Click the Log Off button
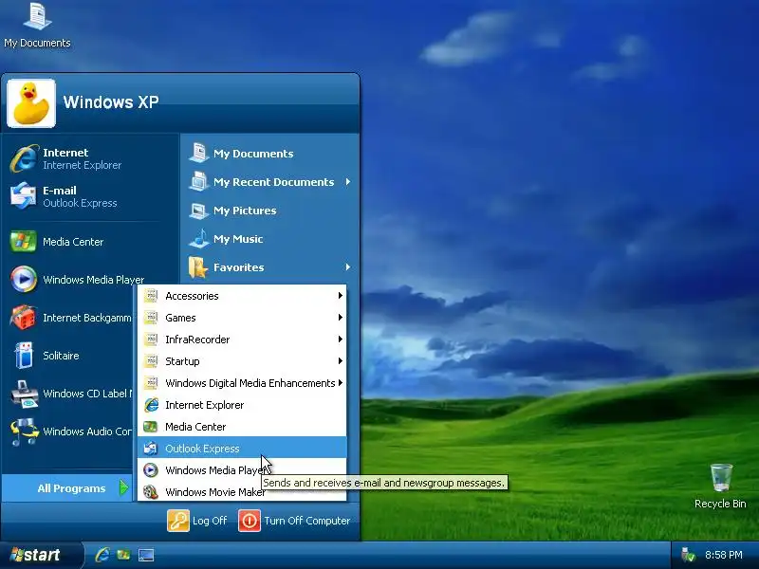The image size is (759, 569). [197, 521]
